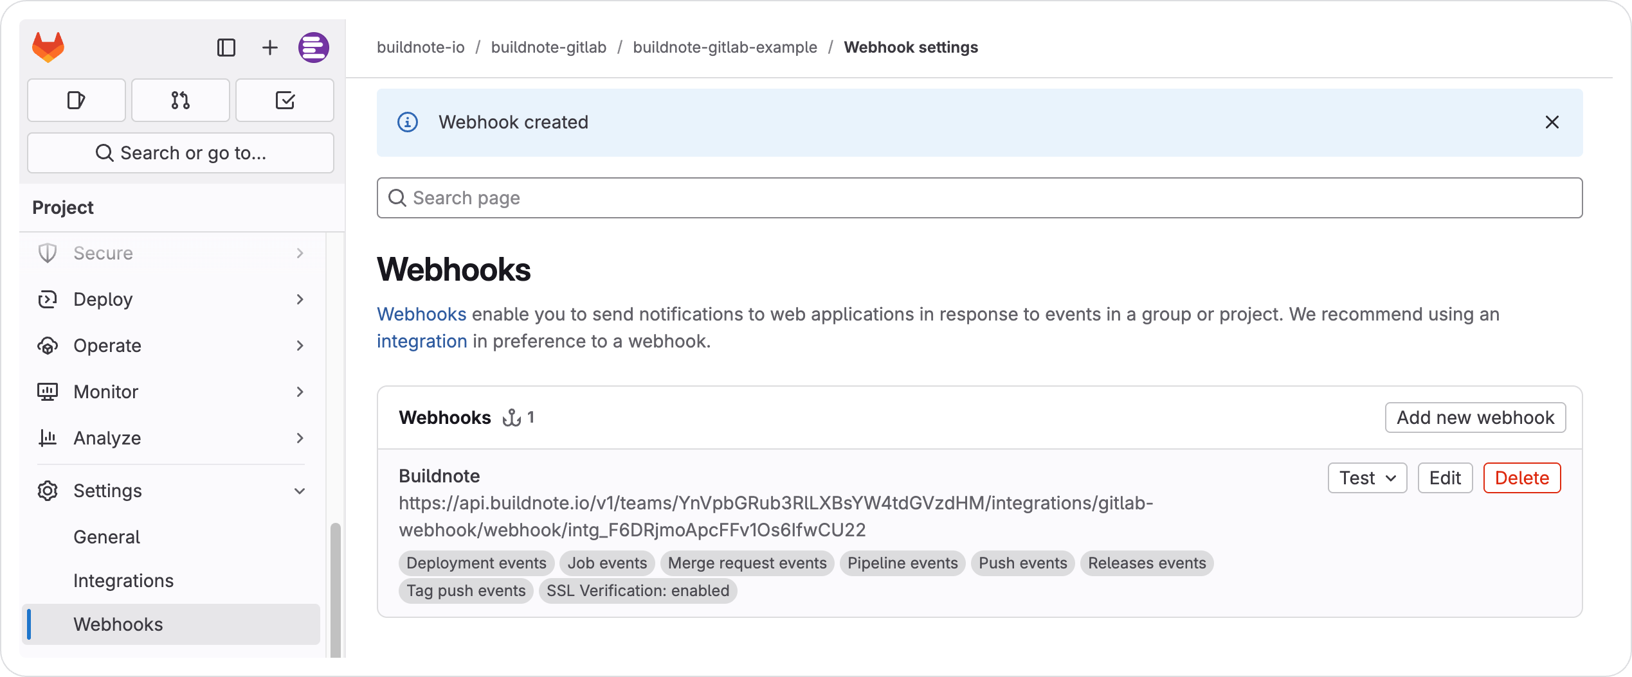Go to buildnote-gitlab breadcrumb
The image size is (1632, 677).
click(549, 48)
